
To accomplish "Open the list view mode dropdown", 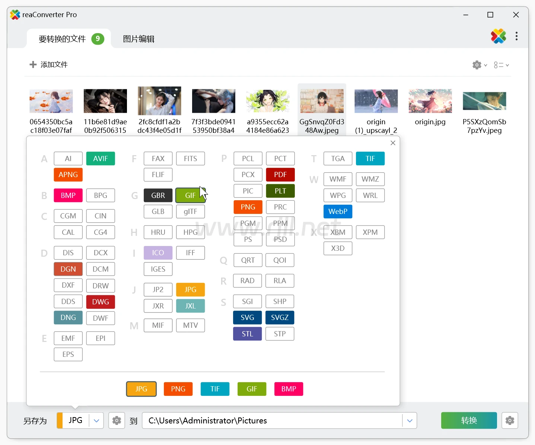I will pyautogui.click(x=501, y=65).
